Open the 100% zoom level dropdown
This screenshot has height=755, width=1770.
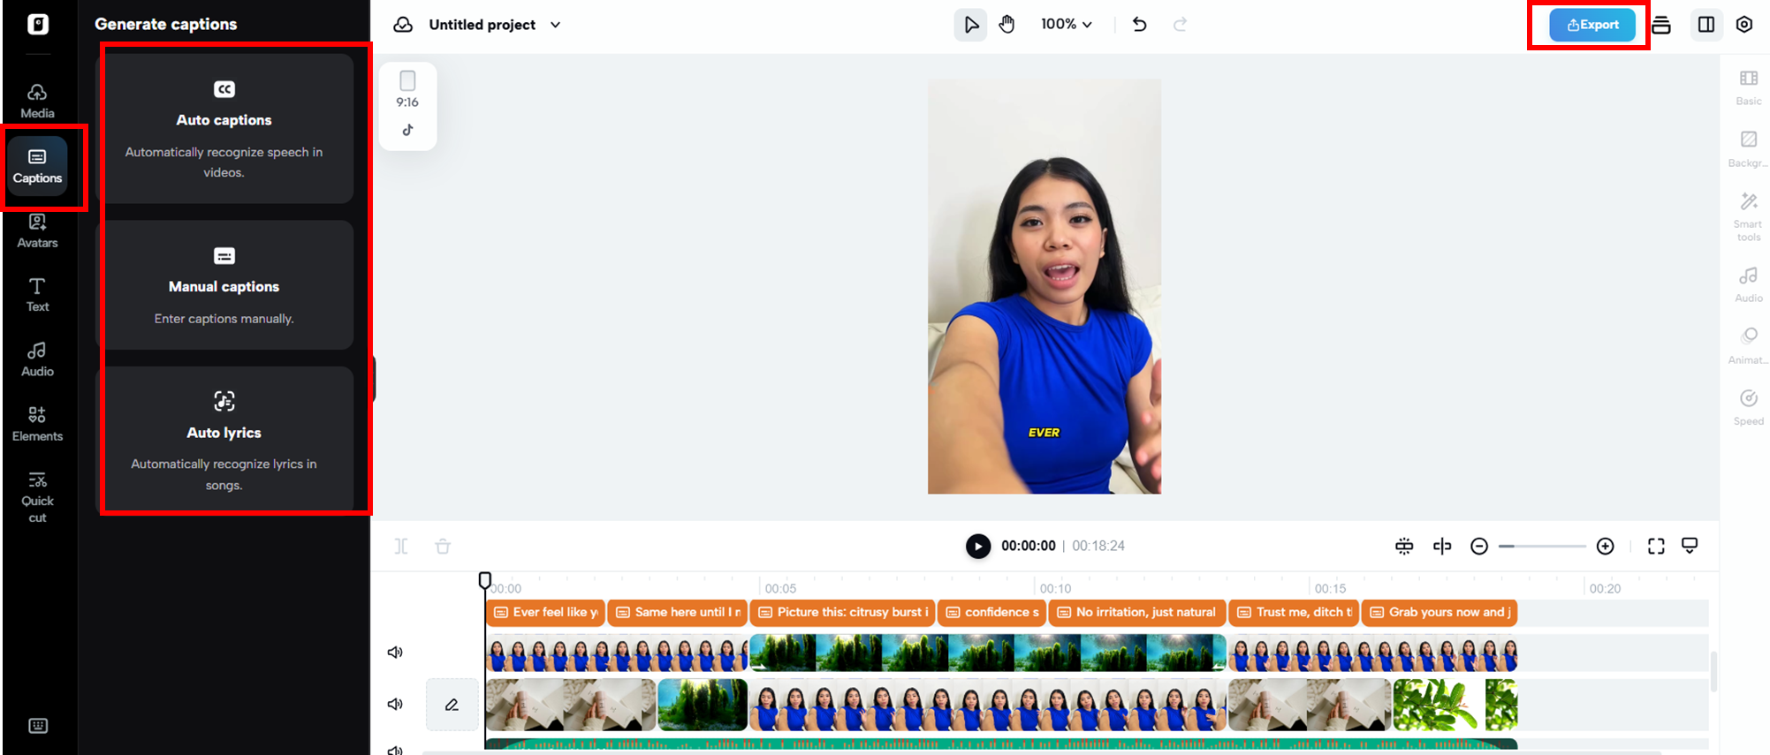click(1067, 25)
